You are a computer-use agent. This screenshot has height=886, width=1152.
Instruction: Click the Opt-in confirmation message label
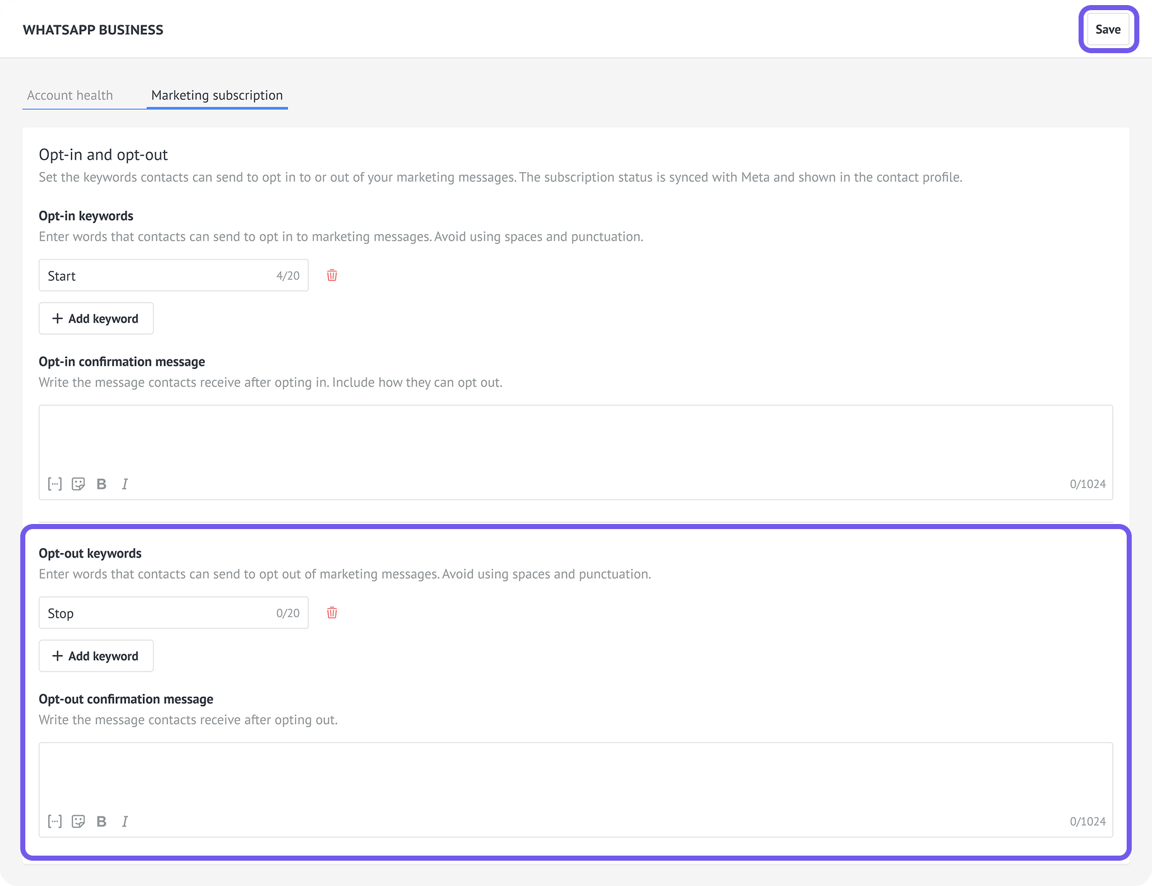pyautogui.click(x=122, y=361)
